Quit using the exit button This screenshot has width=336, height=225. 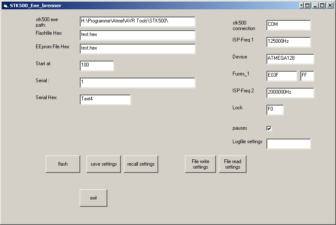point(93,198)
